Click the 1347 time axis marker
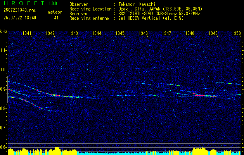This screenshot has width=244, height=155. click(166, 33)
